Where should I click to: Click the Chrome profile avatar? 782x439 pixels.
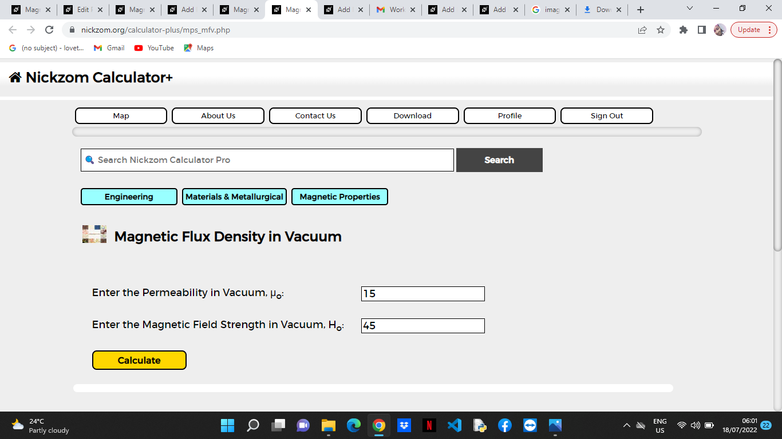(x=720, y=30)
